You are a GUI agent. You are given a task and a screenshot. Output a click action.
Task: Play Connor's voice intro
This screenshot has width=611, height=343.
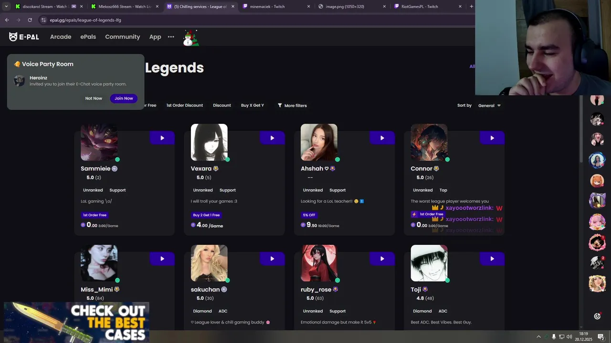[492, 138]
